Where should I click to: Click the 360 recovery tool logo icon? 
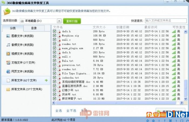pos(7,11)
